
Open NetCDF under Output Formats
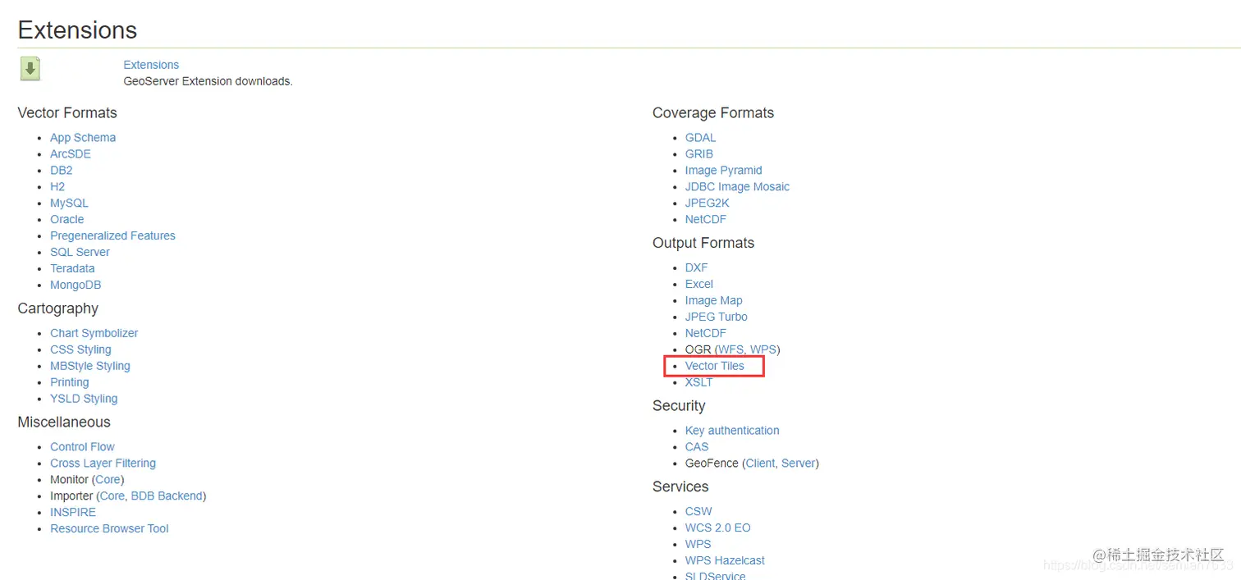point(706,334)
